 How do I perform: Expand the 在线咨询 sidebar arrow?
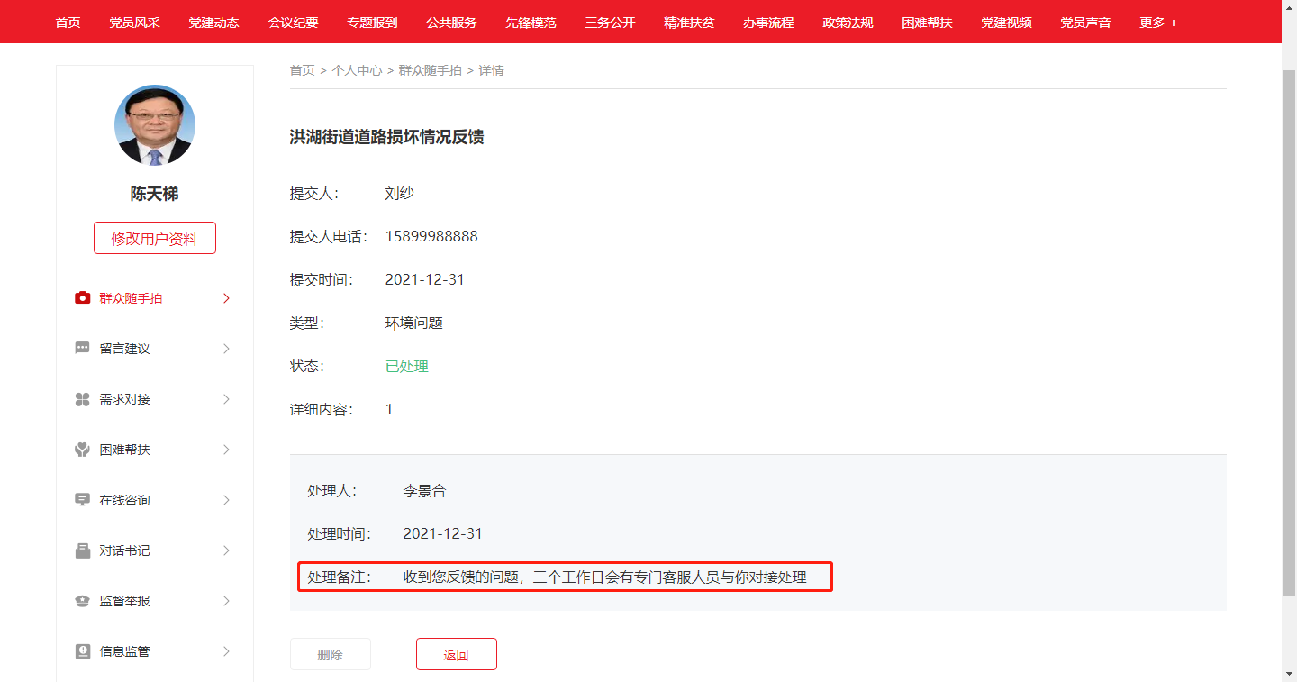coord(226,500)
